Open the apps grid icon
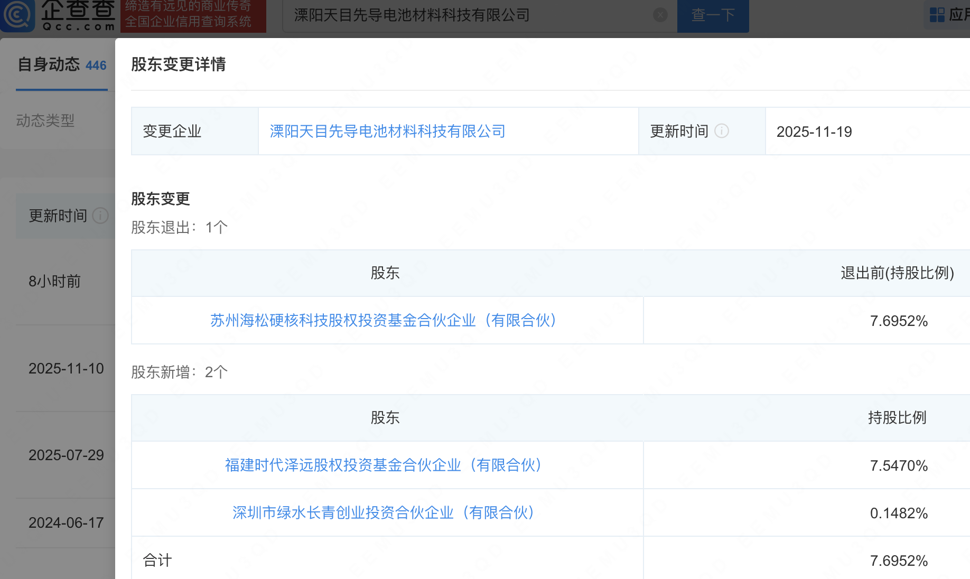 (937, 15)
